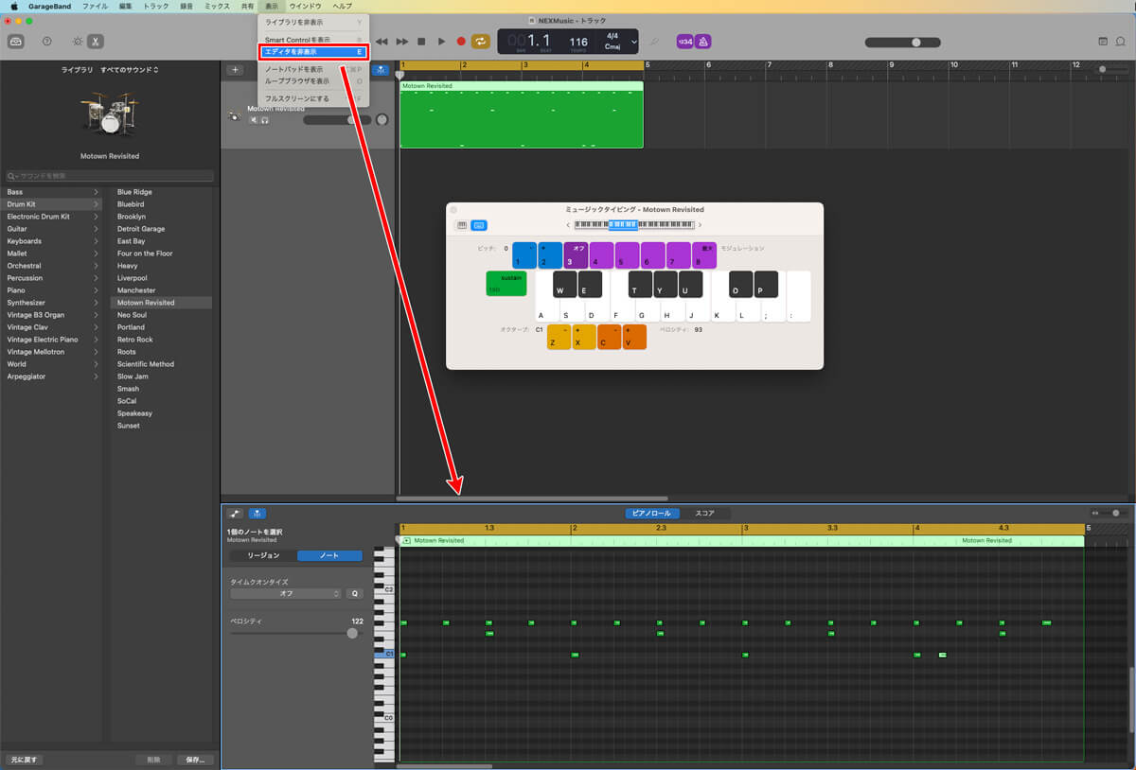Start recording with the red Record button
Viewport: 1136px width, 770px height.
click(x=461, y=42)
